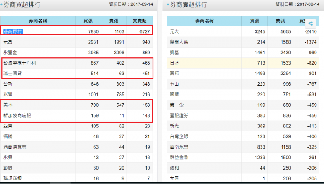
Task: Click 買張 header in sell ranking table
Action: point(254,21)
